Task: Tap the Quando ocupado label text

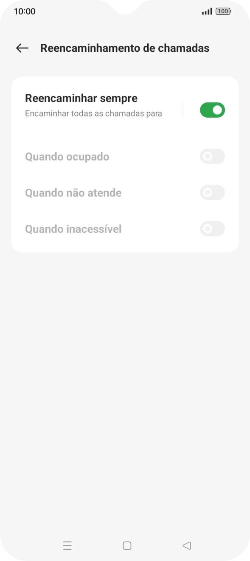Action: coord(67,156)
